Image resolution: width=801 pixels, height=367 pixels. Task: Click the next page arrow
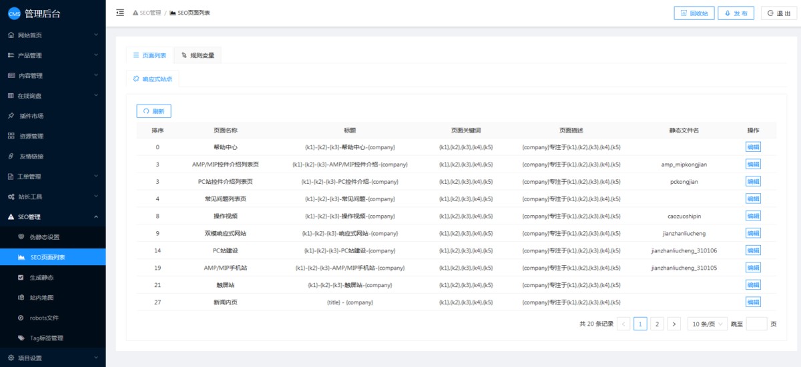tap(674, 324)
